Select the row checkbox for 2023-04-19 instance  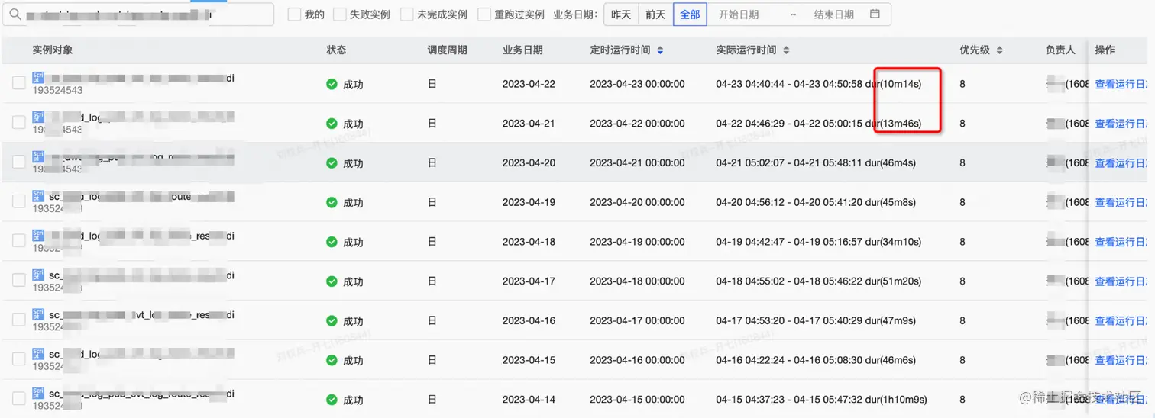pos(18,201)
